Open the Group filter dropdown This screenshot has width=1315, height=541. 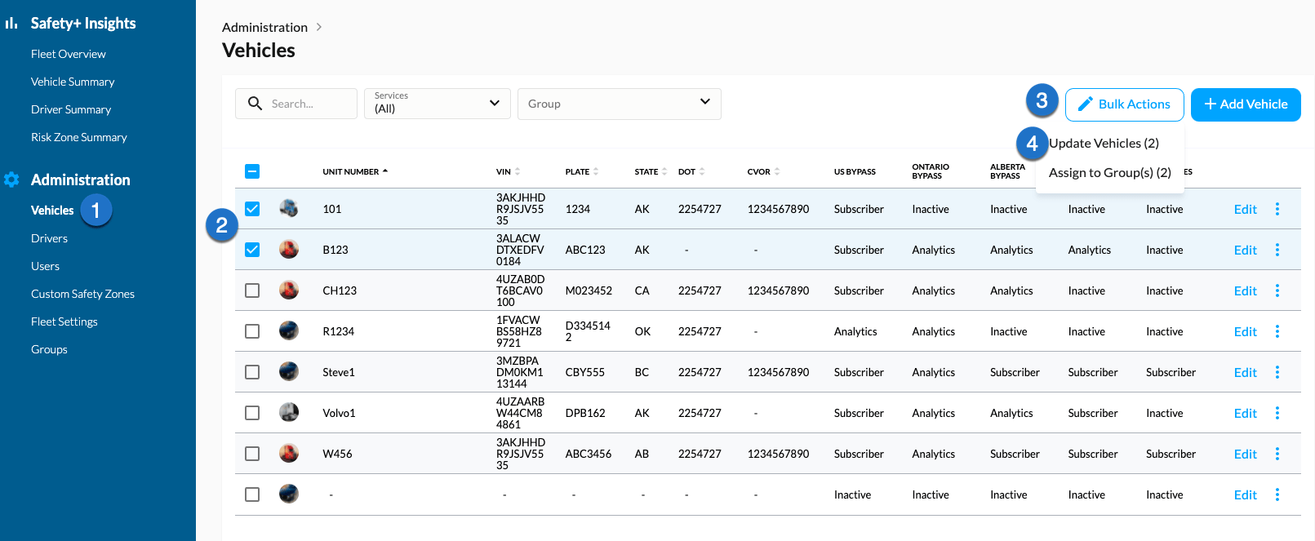[620, 104]
